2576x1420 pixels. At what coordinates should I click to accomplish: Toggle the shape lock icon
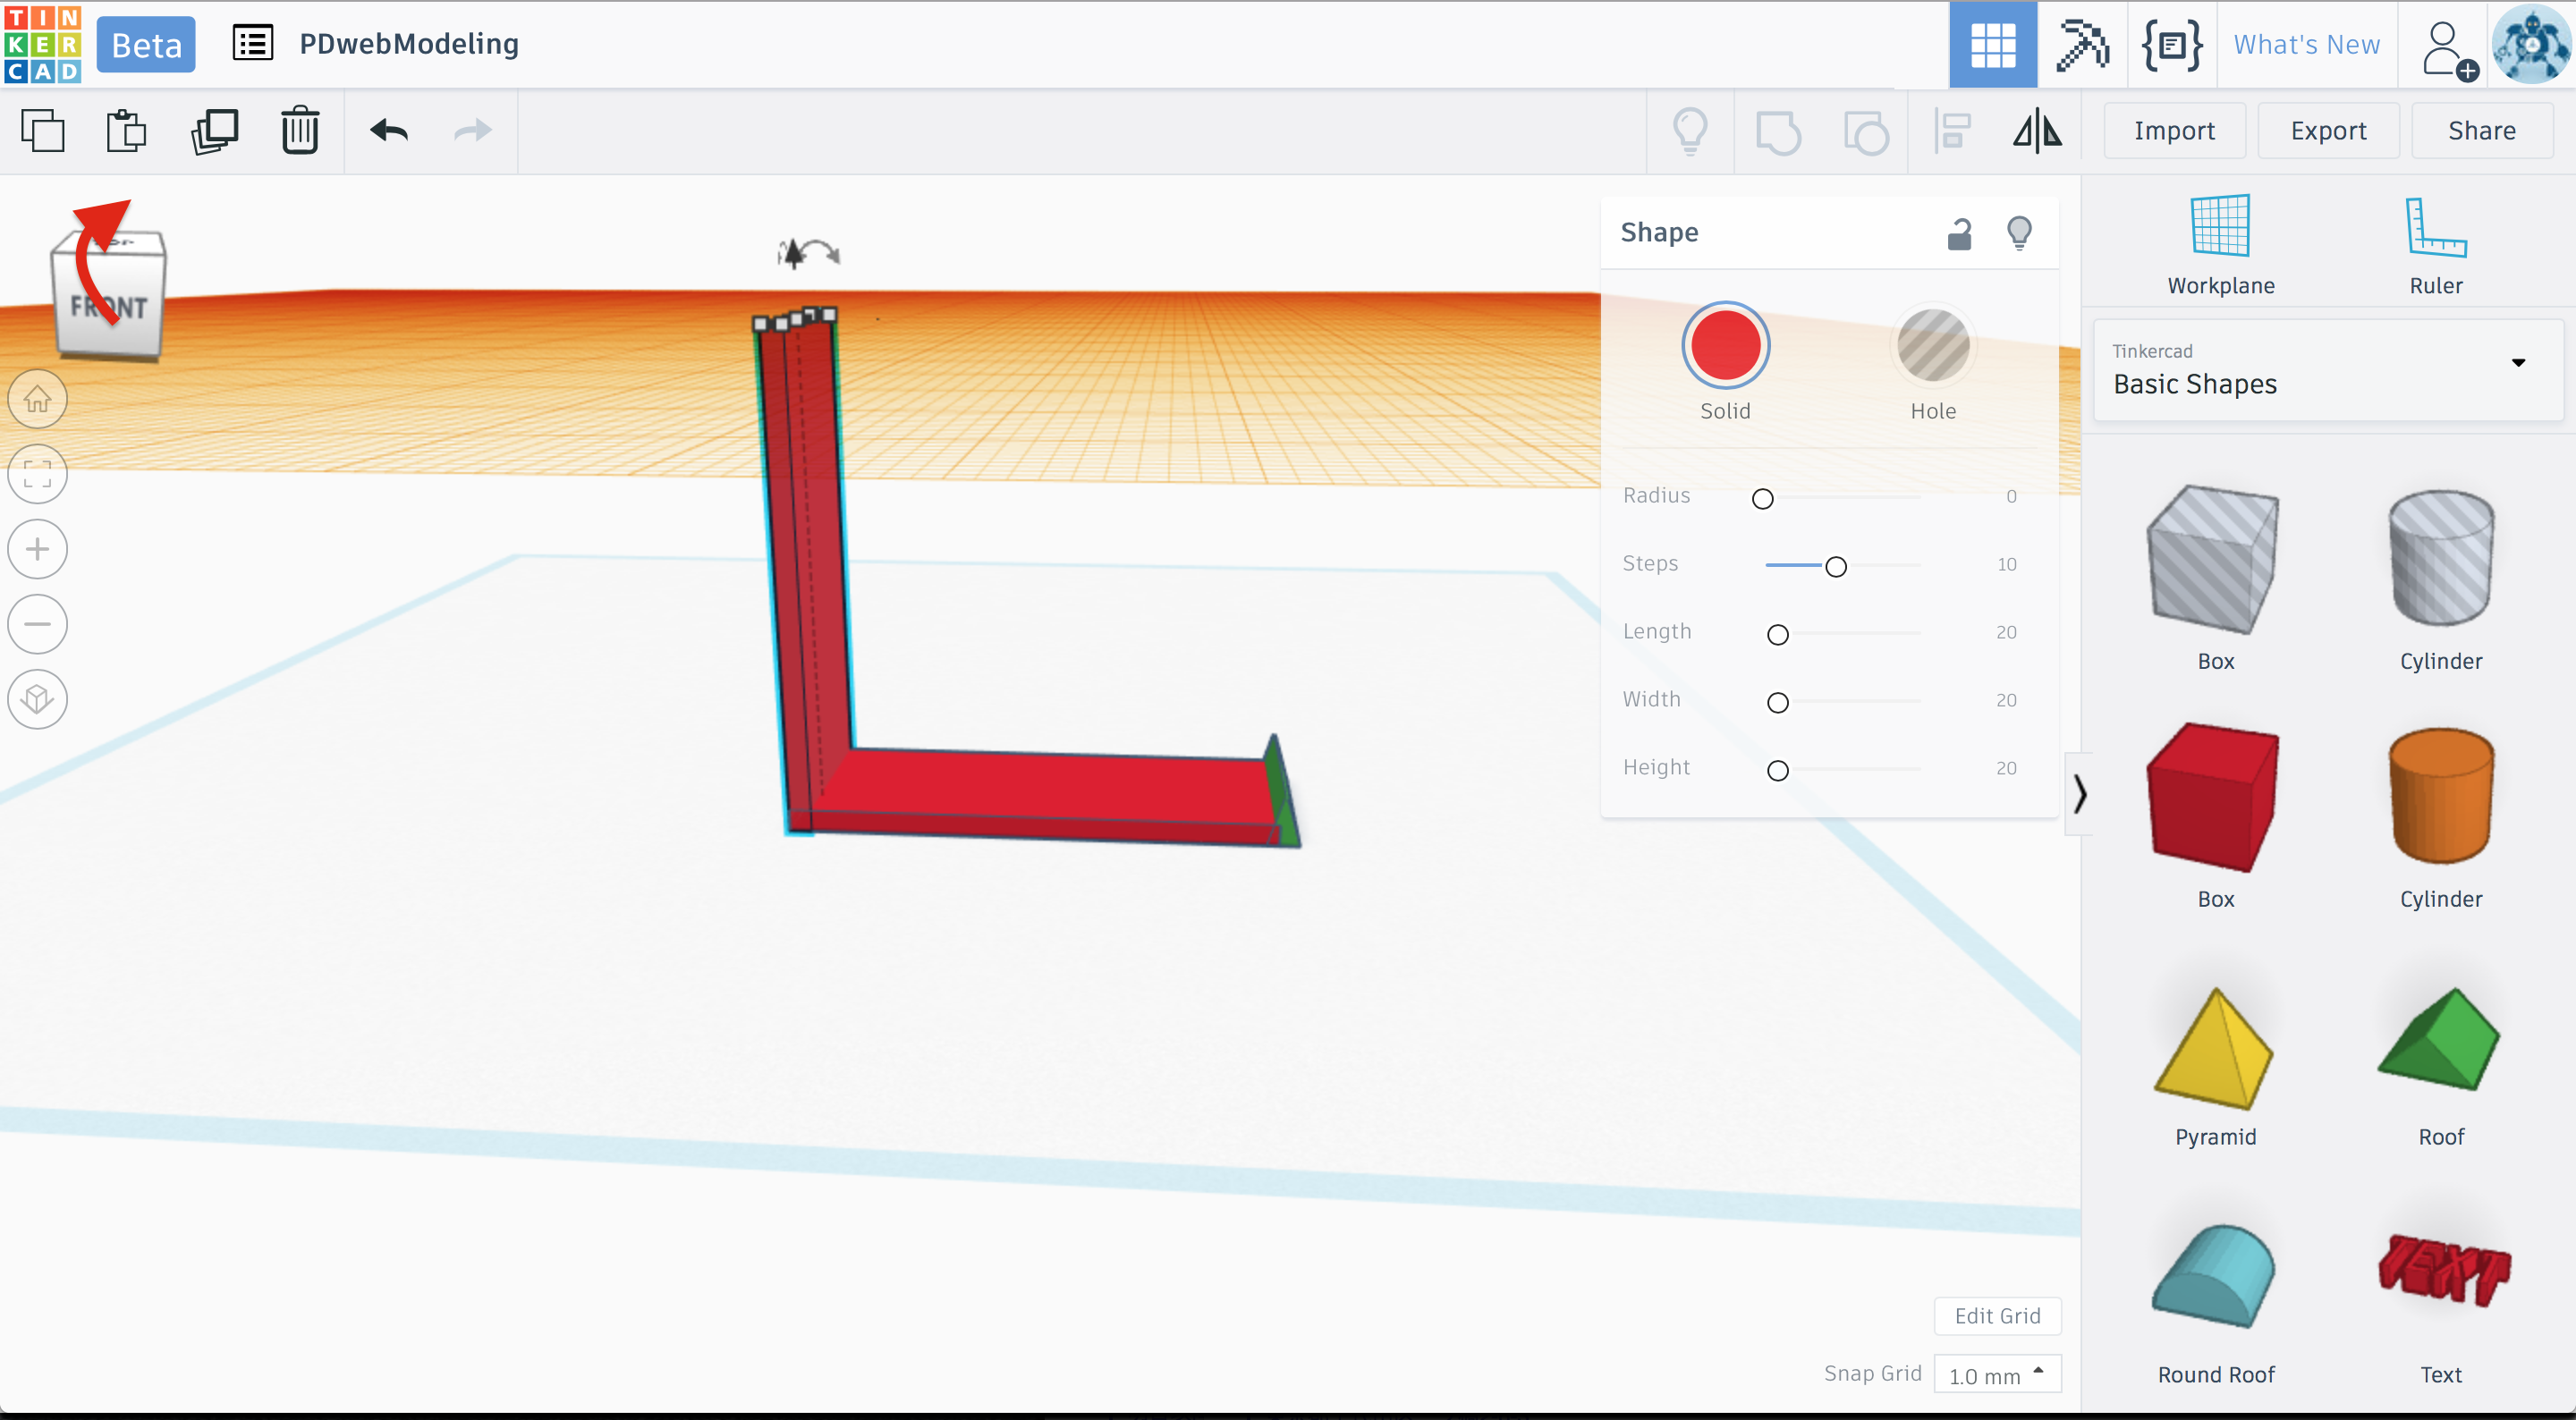[1959, 233]
